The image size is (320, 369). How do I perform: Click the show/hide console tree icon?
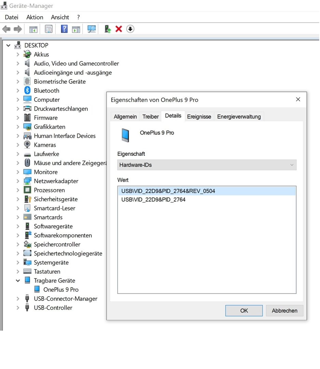coord(33,29)
